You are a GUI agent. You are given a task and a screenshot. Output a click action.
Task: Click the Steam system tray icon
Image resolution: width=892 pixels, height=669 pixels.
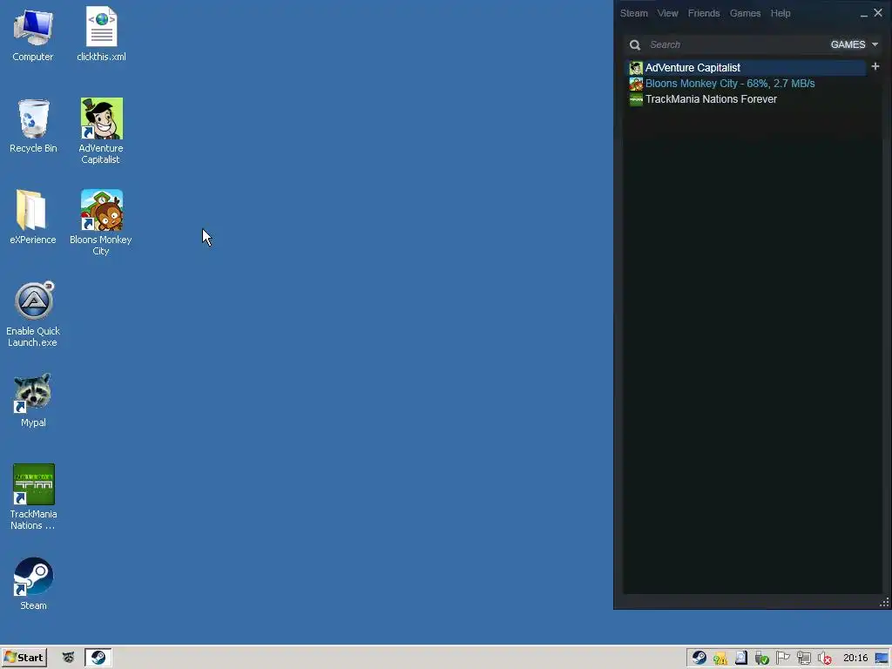[699, 658]
